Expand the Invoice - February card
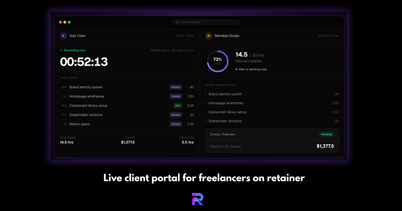This screenshot has width=402, height=211. pos(272,134)
